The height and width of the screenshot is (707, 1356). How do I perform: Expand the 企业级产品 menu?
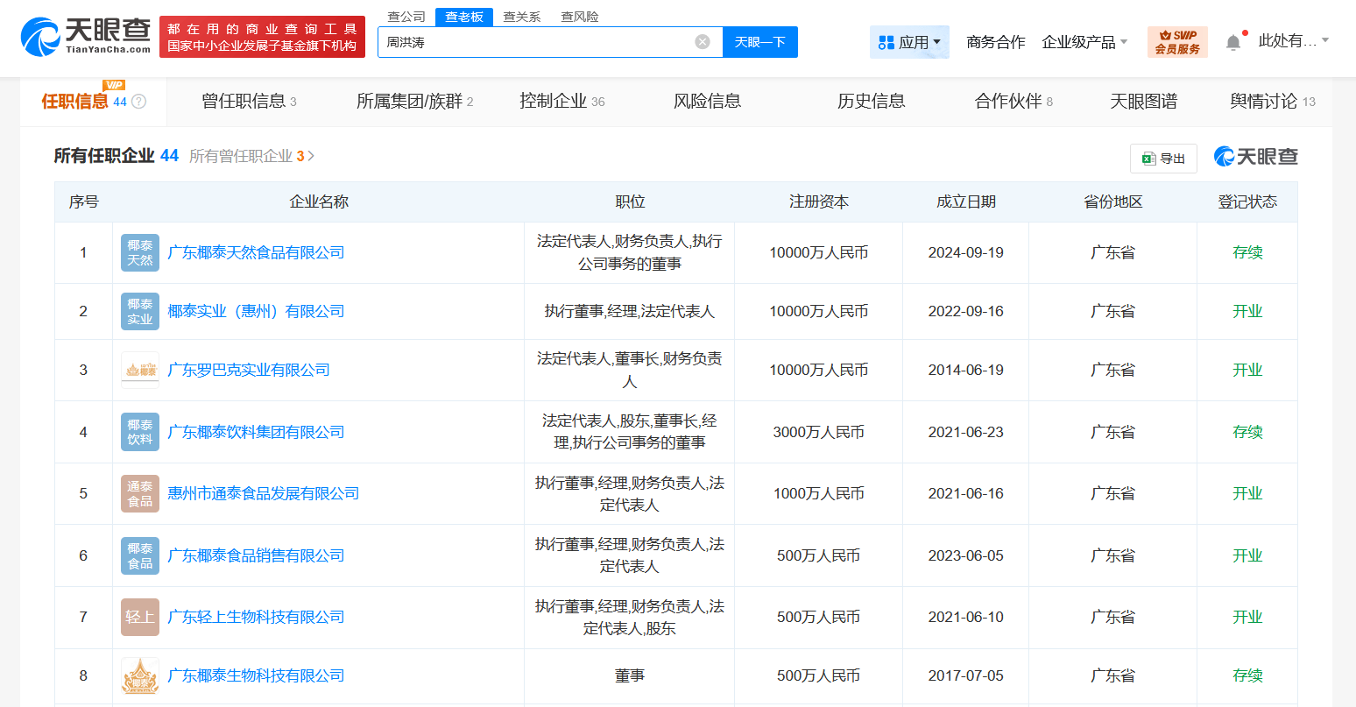[1084, 41]
